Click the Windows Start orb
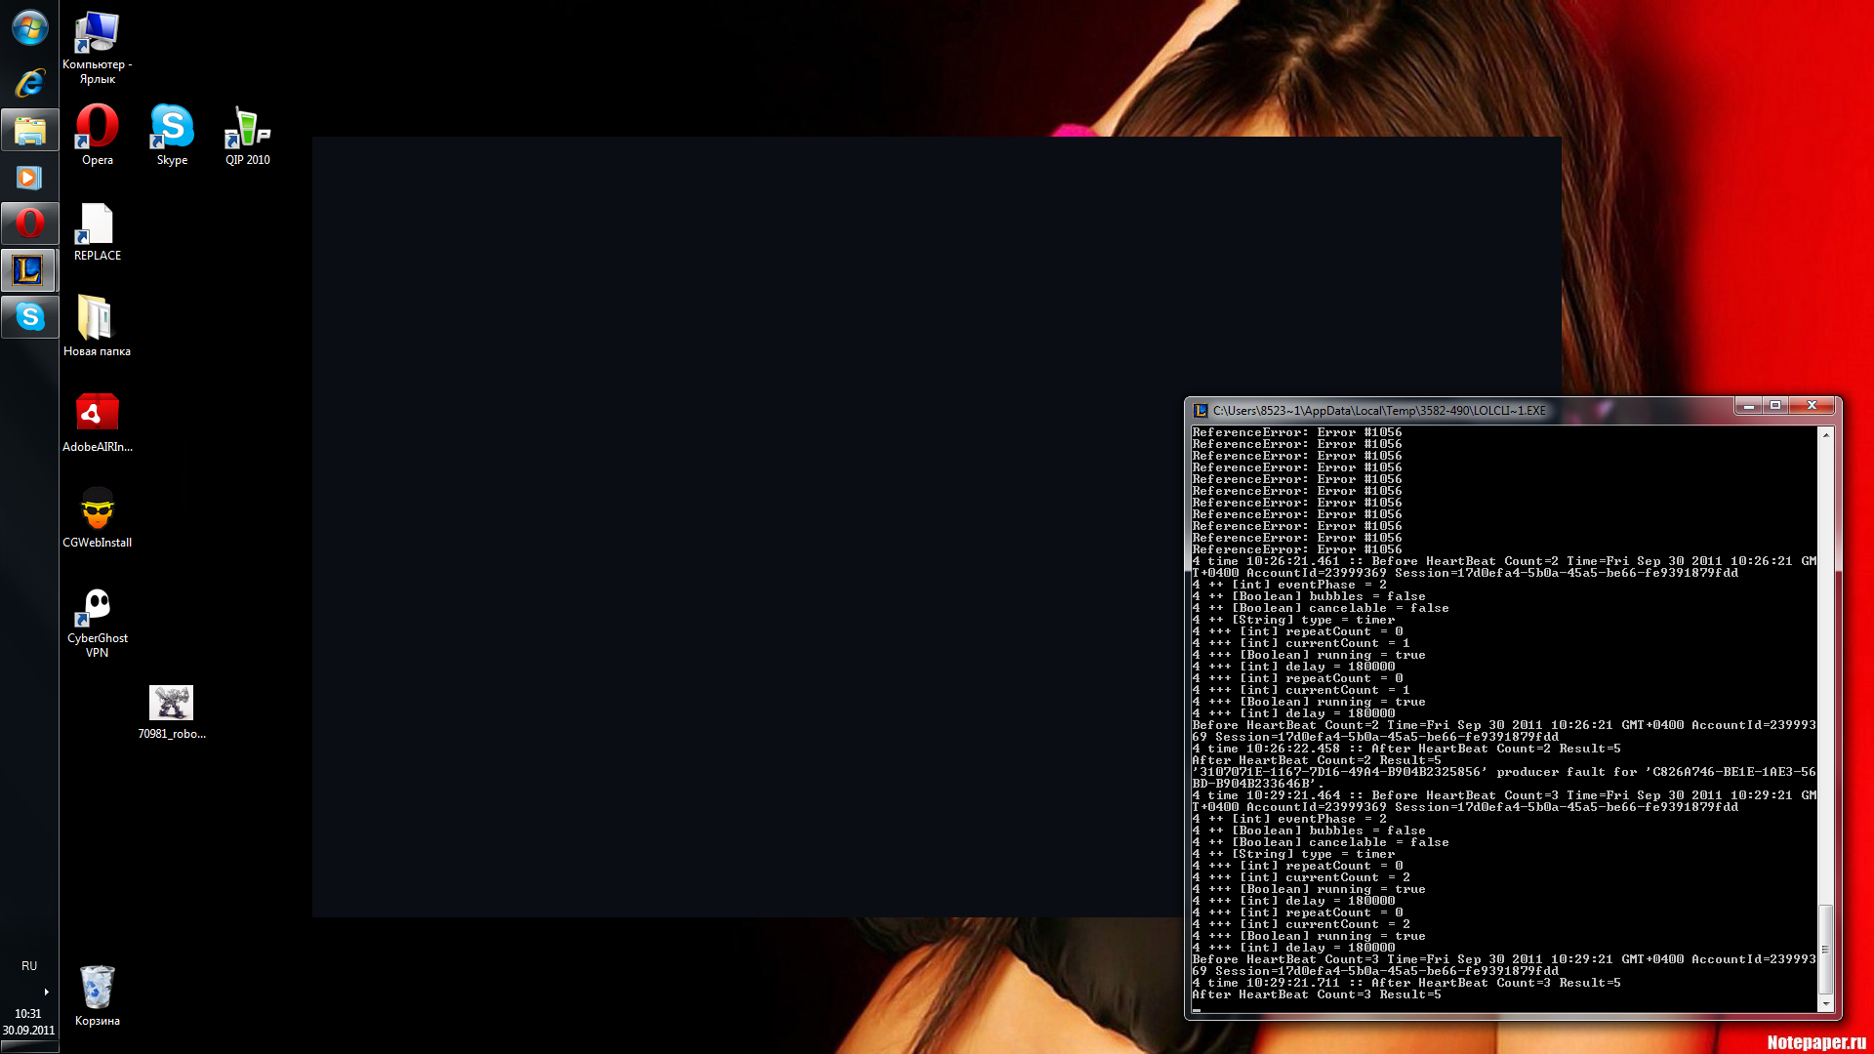Viewport: 1874px width, 1054px height. [x=29, y=27]
